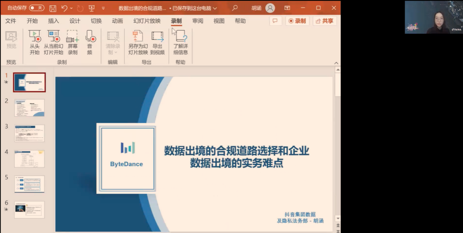Image resolution: width=463 pixels, height=233 pixels.
Task: Click the 共享 share button
Action: pyautogui.click(x=325, y=21)
